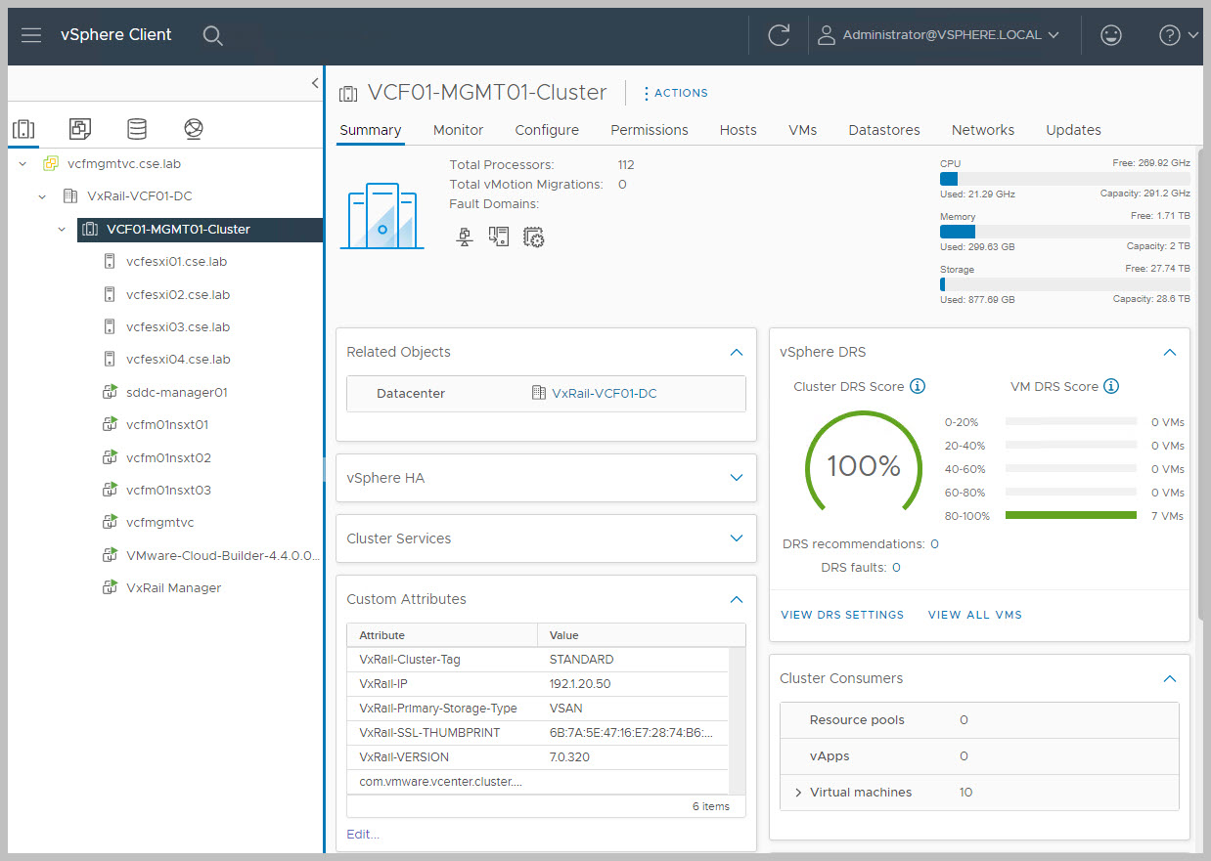The height and width of the screenshot is (861, 1211).
Task: Open Administrator@VSPHERE.LOCAL user dropdown
Action: [x=939, y=35]
